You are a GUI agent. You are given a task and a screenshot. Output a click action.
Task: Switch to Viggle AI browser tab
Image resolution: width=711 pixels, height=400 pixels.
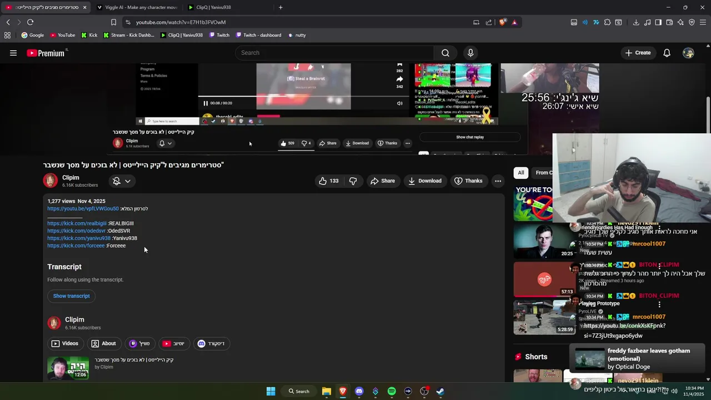click(137, 7)
